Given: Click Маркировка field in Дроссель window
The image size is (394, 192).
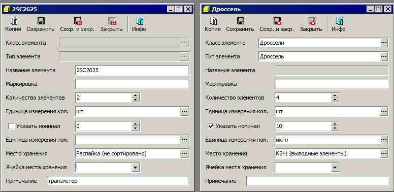Looking at the screenshot, I should [332, 84].
